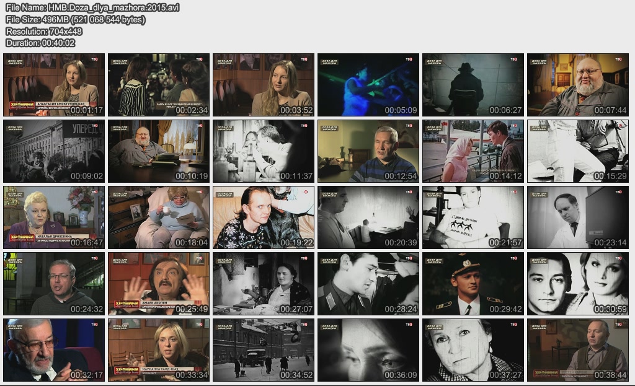Pick the officer in cap frame at 00:29:42
Screen dimensions: 635x386
point(473,284)
